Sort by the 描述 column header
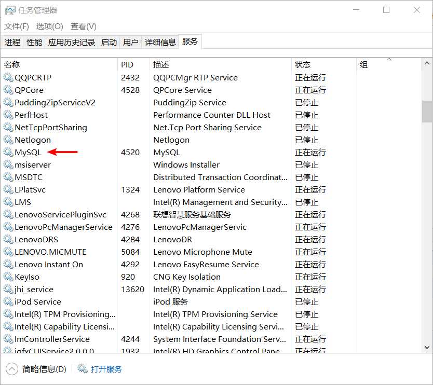Viewport: 433px width, 385px height. 221,64
